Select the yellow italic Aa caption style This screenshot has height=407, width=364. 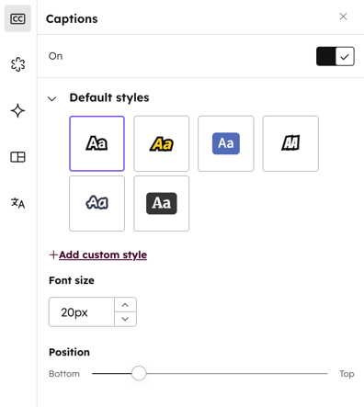[162, 143]
